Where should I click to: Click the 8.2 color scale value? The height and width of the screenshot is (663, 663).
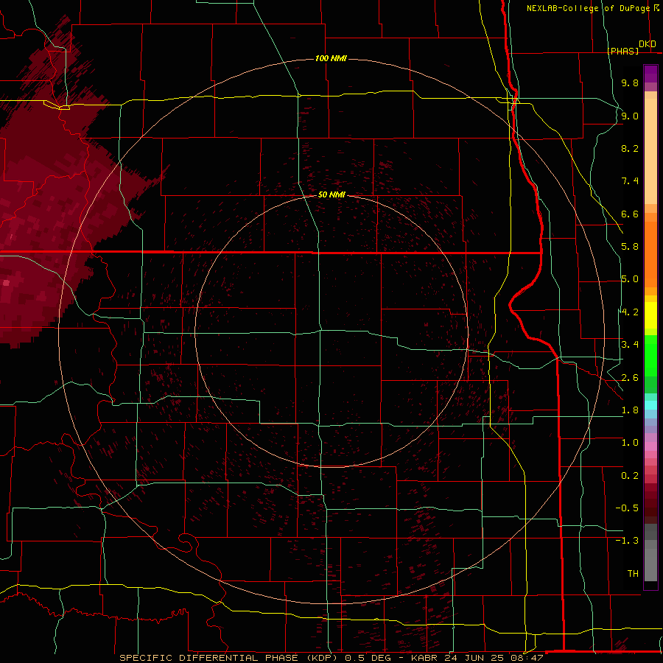point(630,148)
